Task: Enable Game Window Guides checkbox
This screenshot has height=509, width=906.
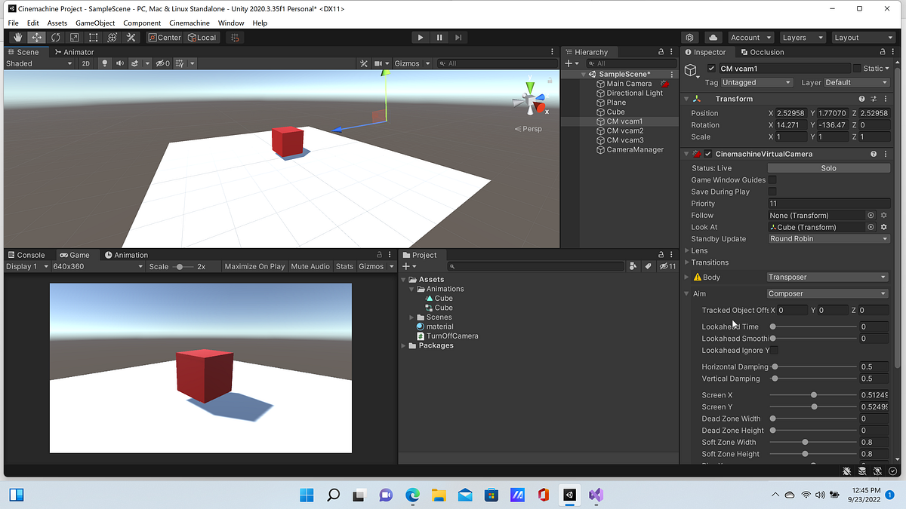Action: [772, 179]
